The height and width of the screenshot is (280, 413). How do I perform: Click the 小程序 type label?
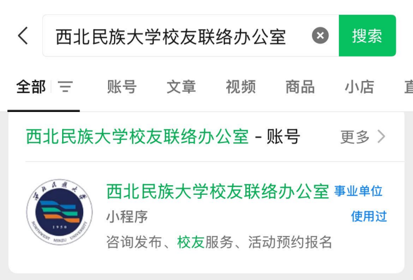click(127, 217)
